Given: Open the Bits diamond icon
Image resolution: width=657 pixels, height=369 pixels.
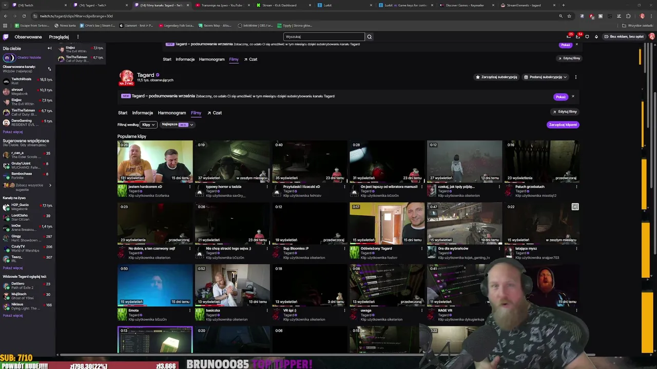Looking at the screenshot, I should click(596, 37).
